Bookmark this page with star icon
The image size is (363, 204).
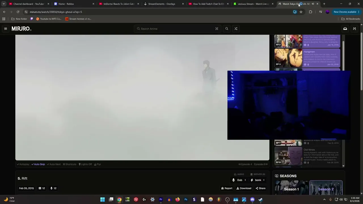tap(301, 12)
